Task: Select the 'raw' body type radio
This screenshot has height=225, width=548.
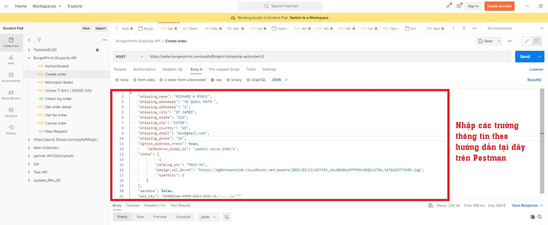Action: click(212, 80)
